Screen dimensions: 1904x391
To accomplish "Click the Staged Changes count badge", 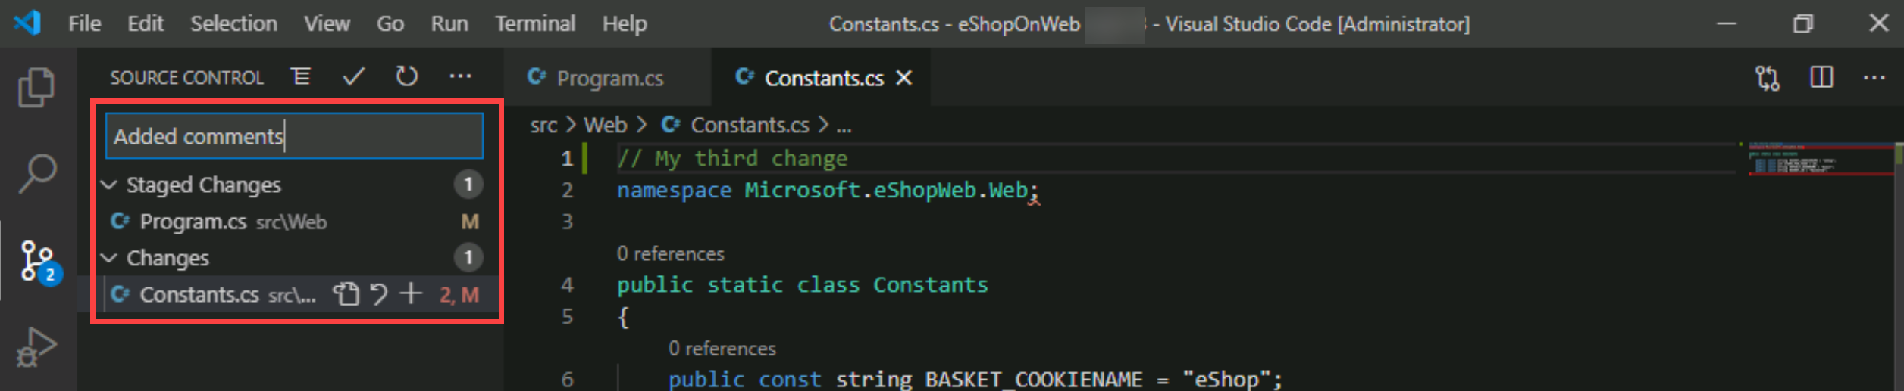I will tap(468, 185).
